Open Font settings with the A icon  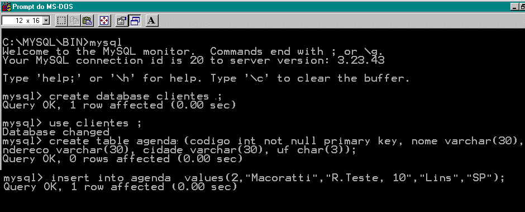(x=152, y=21)
